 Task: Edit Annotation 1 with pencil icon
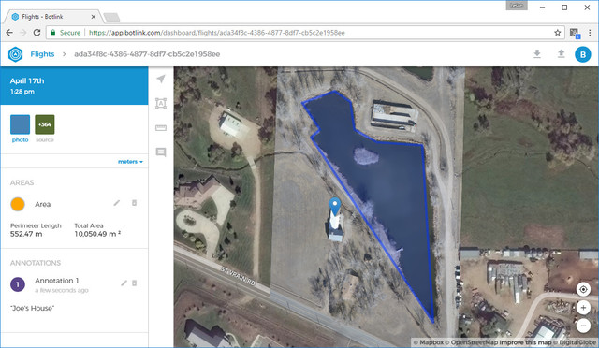[x=124, y=283]
